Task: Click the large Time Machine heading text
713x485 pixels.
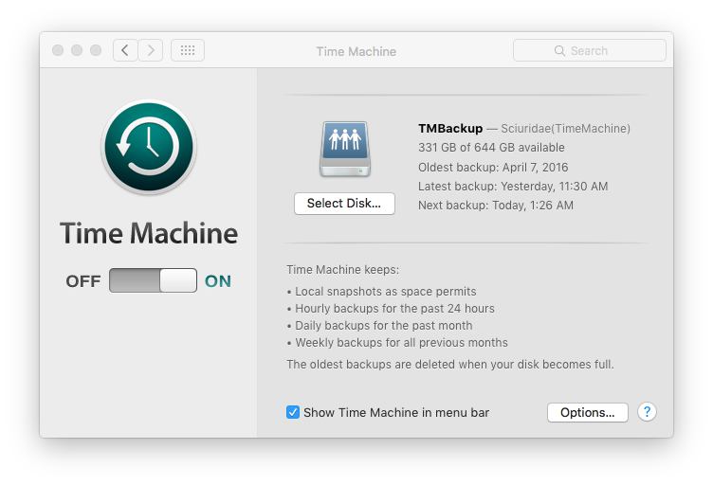Action: (x=149, y=233)
